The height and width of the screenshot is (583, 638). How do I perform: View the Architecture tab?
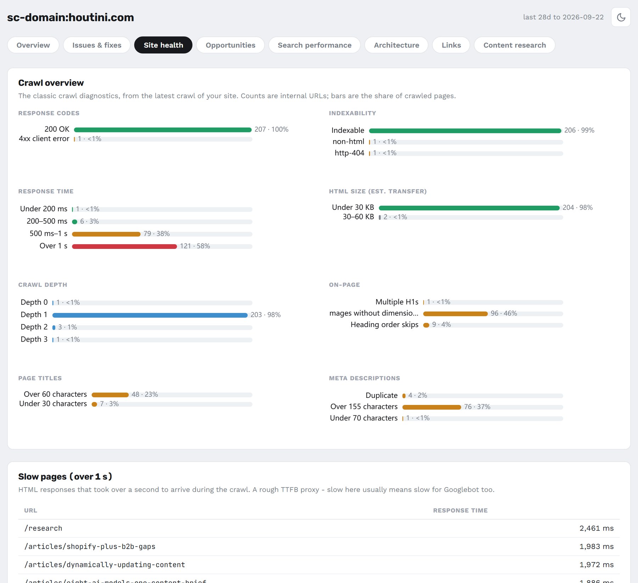pyautogui.click(x=396, y=45)
